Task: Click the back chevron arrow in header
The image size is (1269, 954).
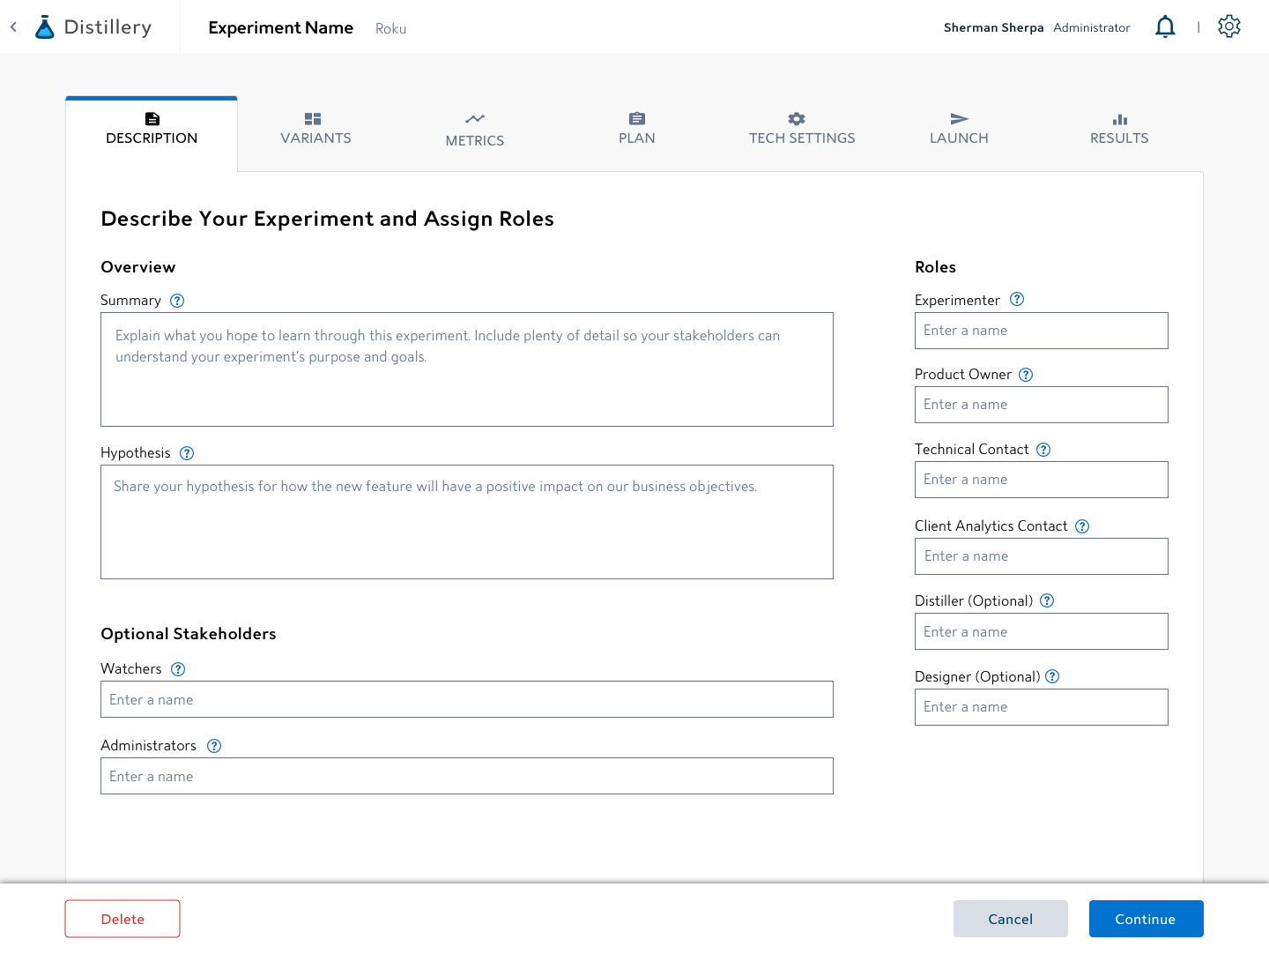Action: click(x=13, y=27)
